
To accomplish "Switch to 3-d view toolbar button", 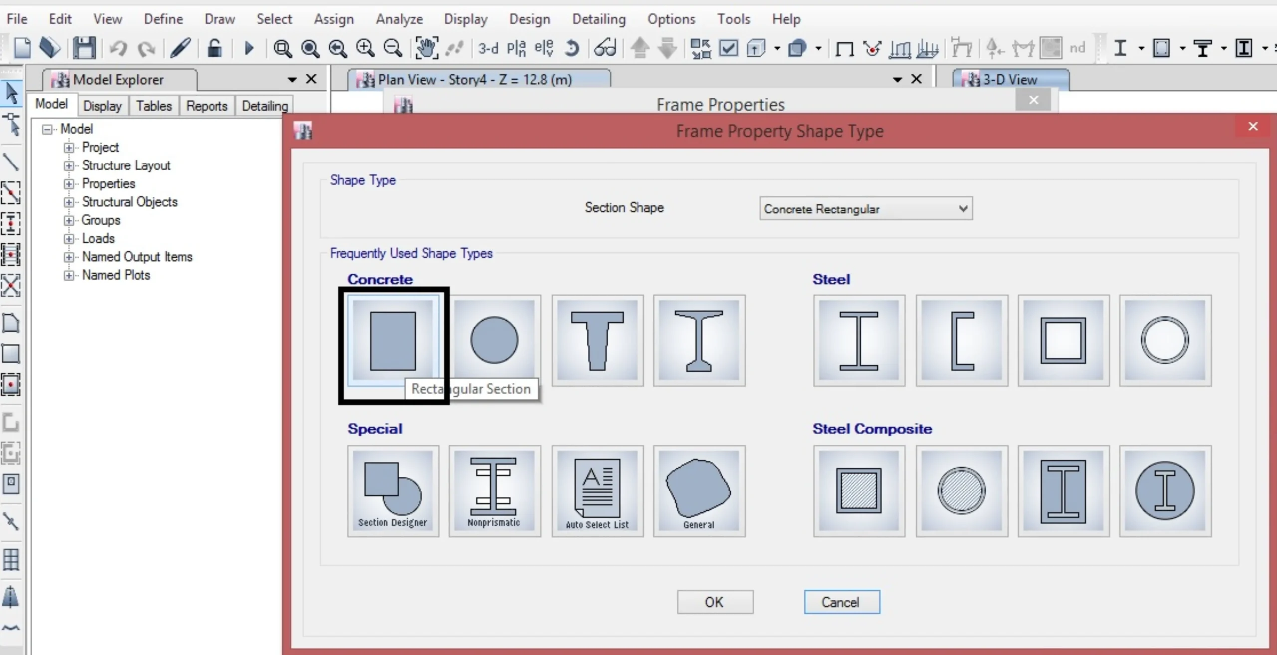I will 488,48.
